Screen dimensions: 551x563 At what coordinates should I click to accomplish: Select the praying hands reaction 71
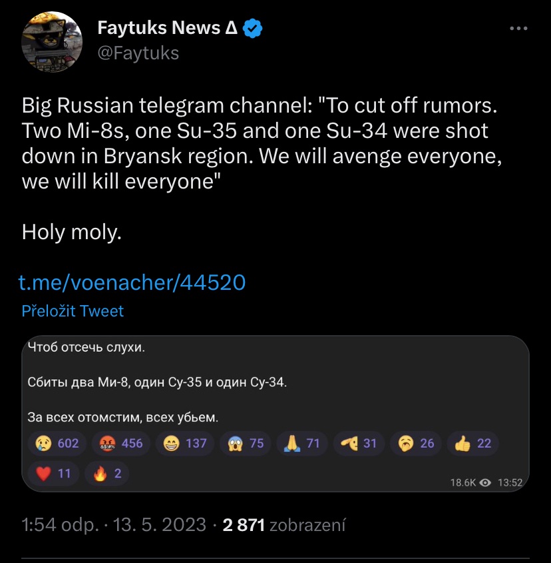(x=303, y=443)
